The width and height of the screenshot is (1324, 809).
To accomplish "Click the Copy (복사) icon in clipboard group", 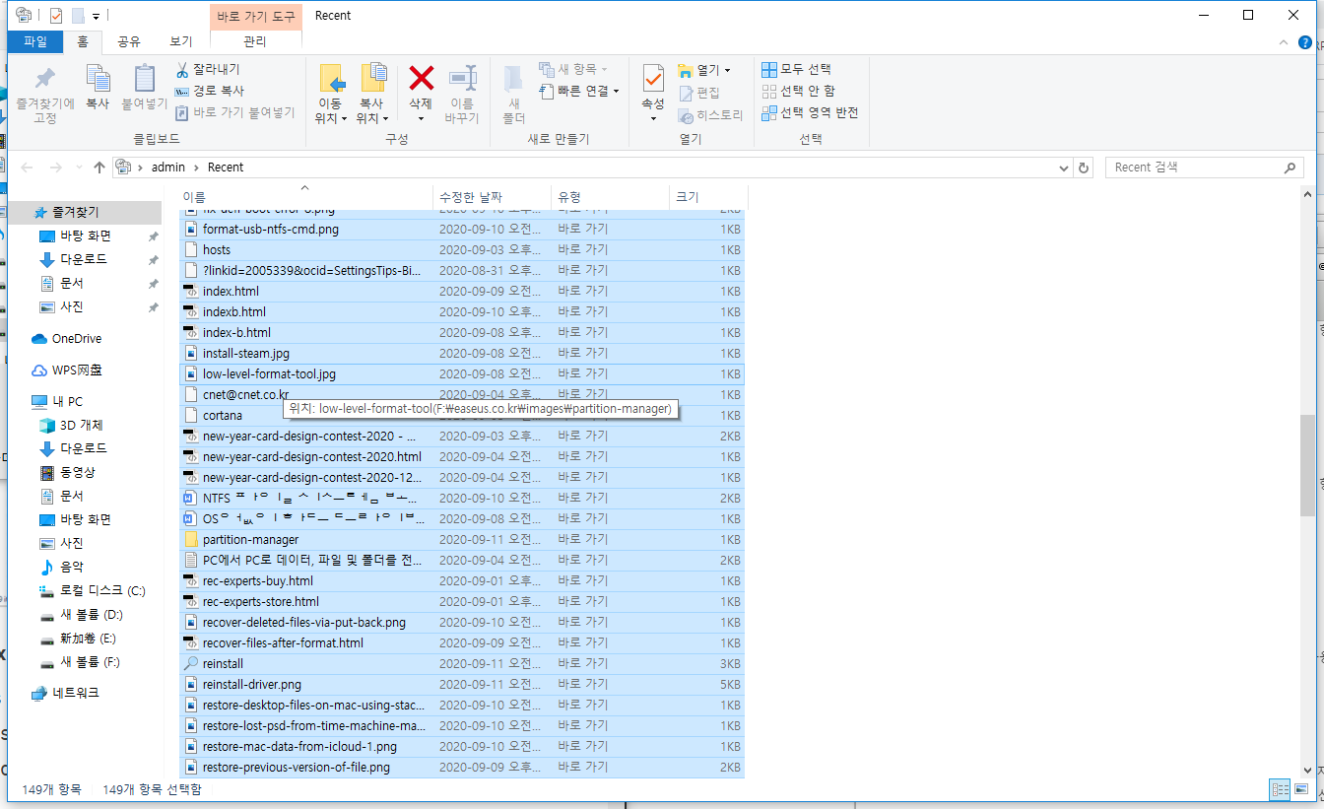I will click(x=98, y=79).
